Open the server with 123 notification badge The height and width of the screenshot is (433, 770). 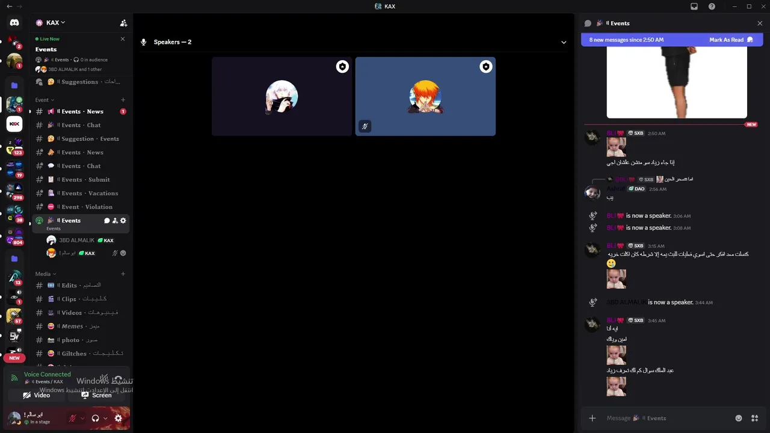14,146
